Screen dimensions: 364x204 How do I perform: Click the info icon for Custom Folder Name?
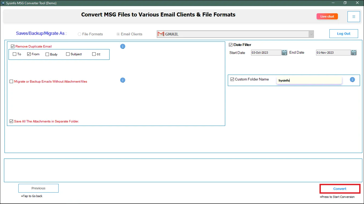[x=352, y=80]
